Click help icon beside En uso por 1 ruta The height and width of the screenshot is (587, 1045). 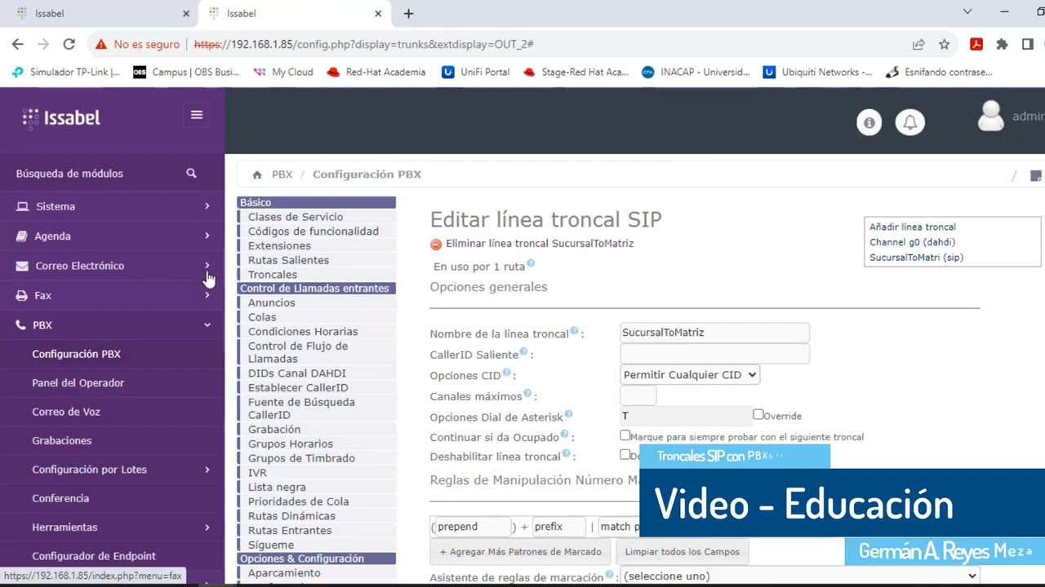tap(531, 263)
